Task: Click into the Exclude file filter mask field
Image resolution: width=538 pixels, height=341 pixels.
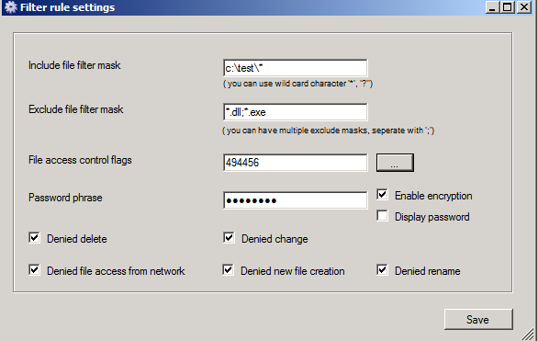Action: coord(295,112)
